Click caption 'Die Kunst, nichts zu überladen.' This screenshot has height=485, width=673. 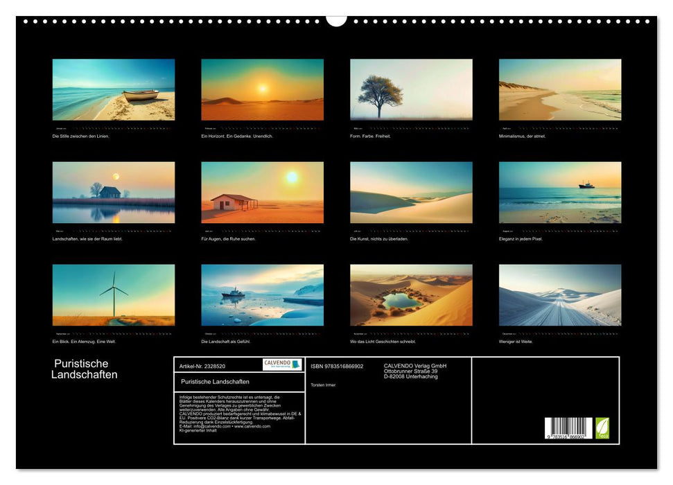tap(379, 239)
